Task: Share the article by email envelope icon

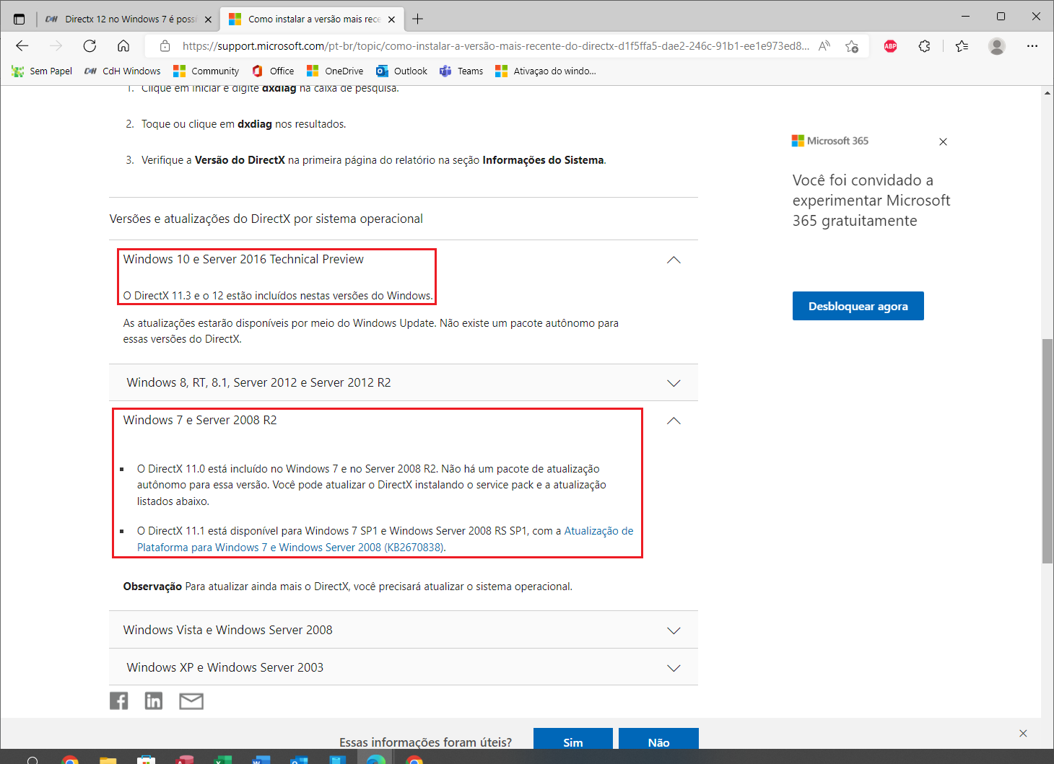Action: point(191,701)
